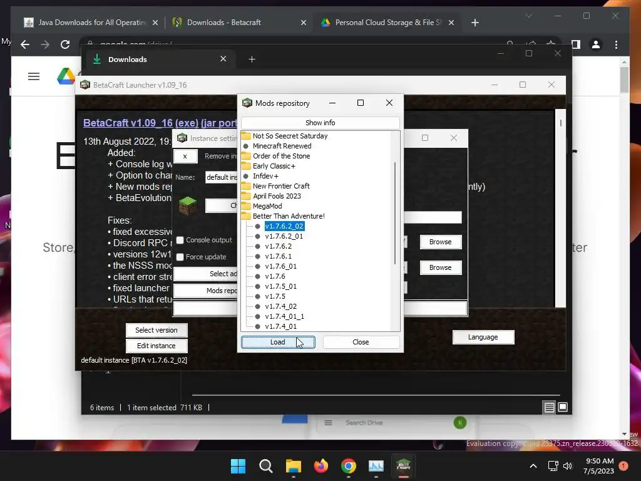Toggle the Force update checkbox
641x481 pixels.
point(180,257)
